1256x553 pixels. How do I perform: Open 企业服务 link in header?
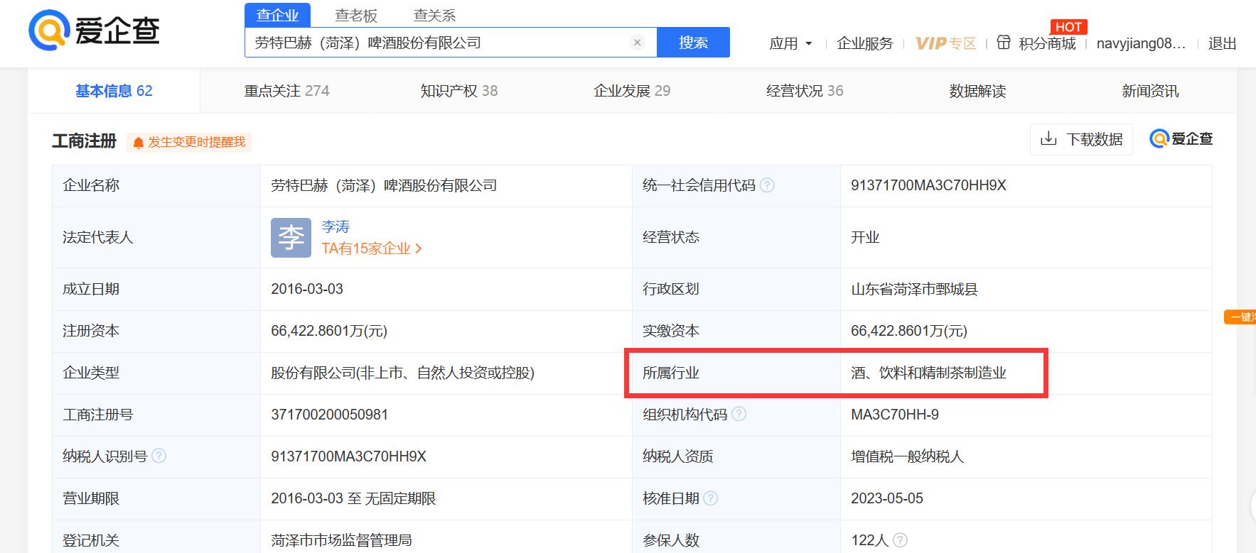[x=865, y=43]
